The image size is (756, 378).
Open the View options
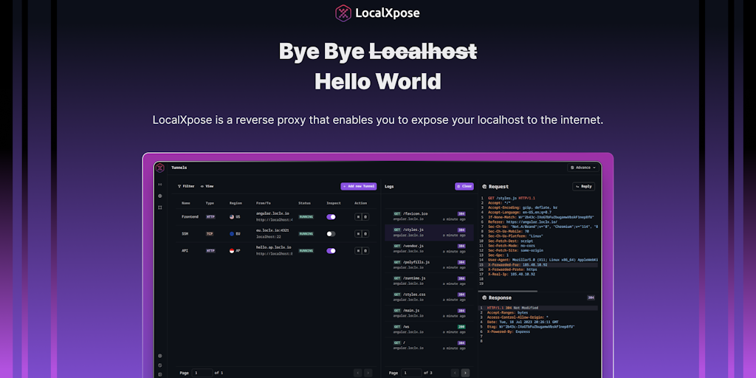(207, 186)
